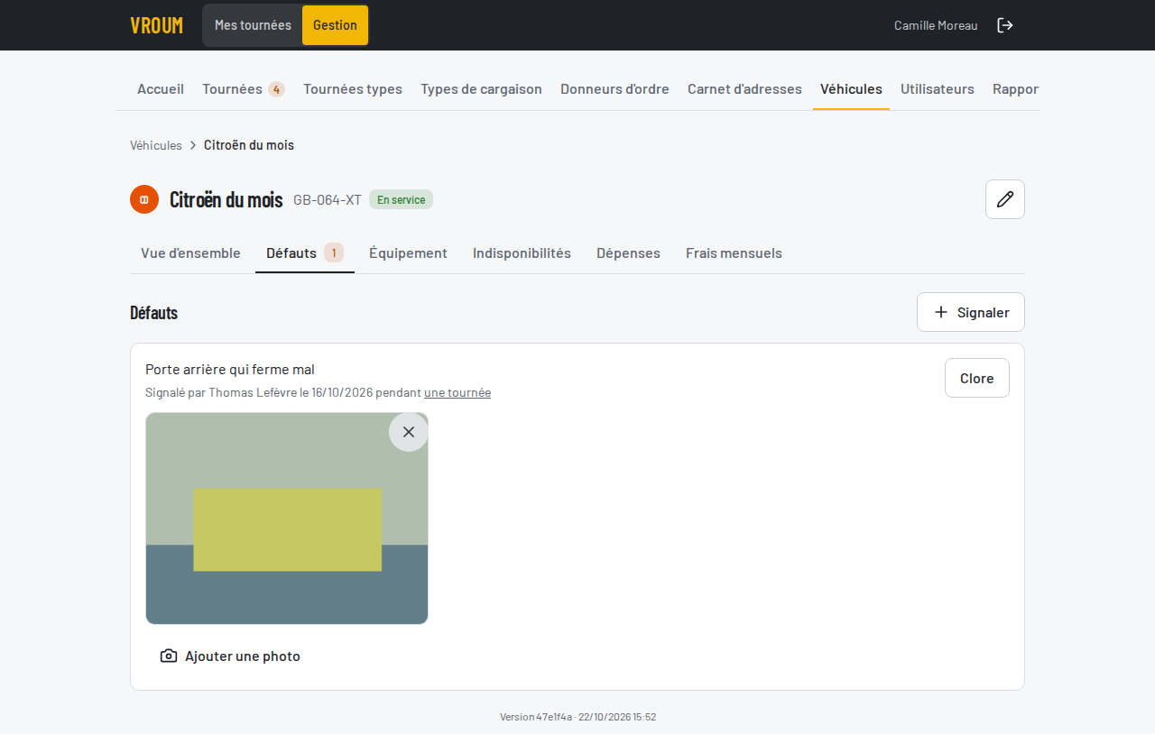Open the defect photo thumbnail
The image size is (1155, 734).
(x=287, y=518)
